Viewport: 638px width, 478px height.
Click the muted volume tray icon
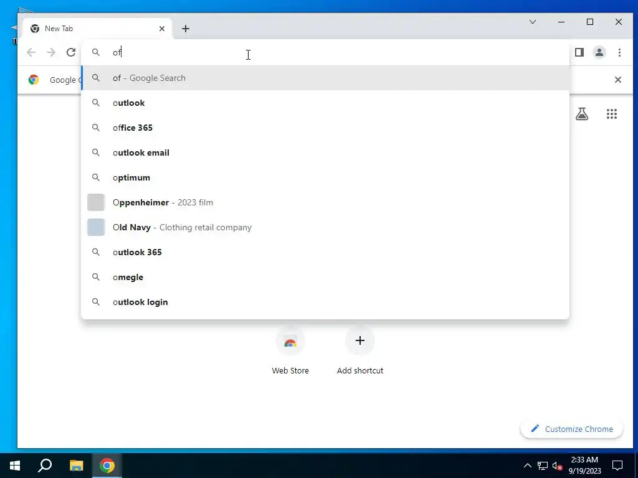coord(557,466)
